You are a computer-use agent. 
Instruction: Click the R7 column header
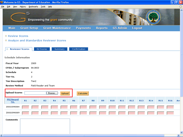83,100
